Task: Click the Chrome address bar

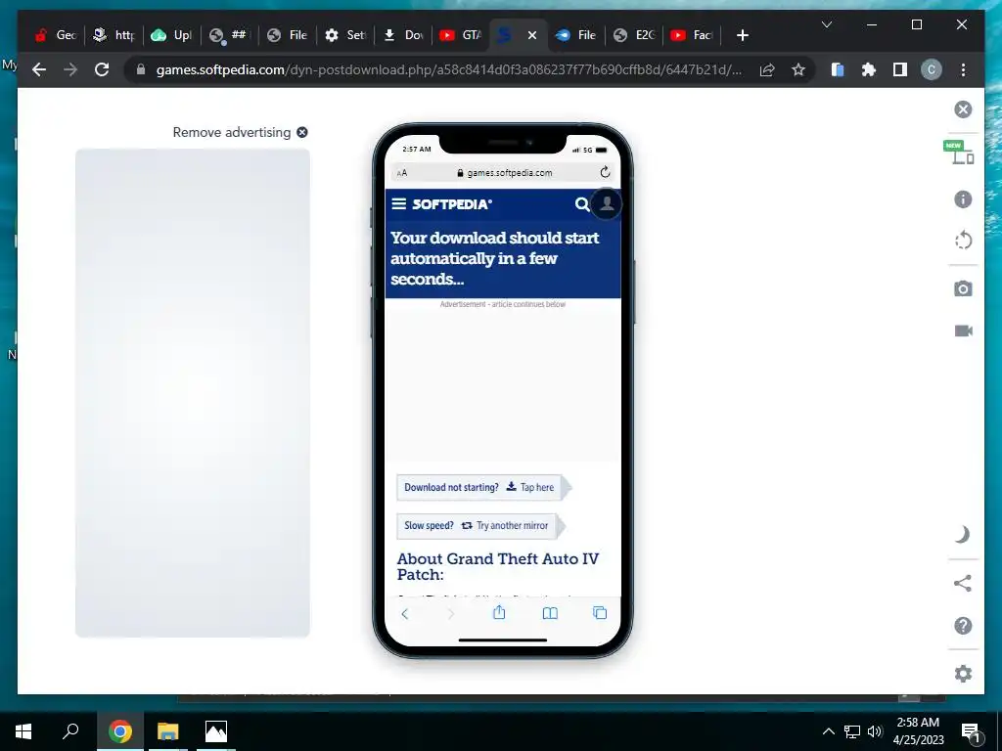Action: 447,69
